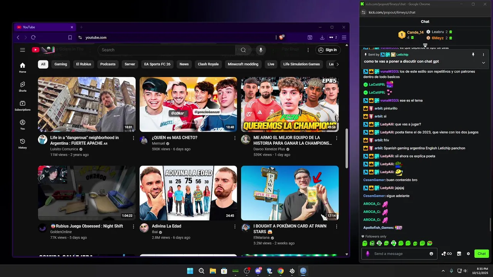This screenshot has width=493, height=277.
Task: Click the YouTube browser tab
Action: [45, 27]
